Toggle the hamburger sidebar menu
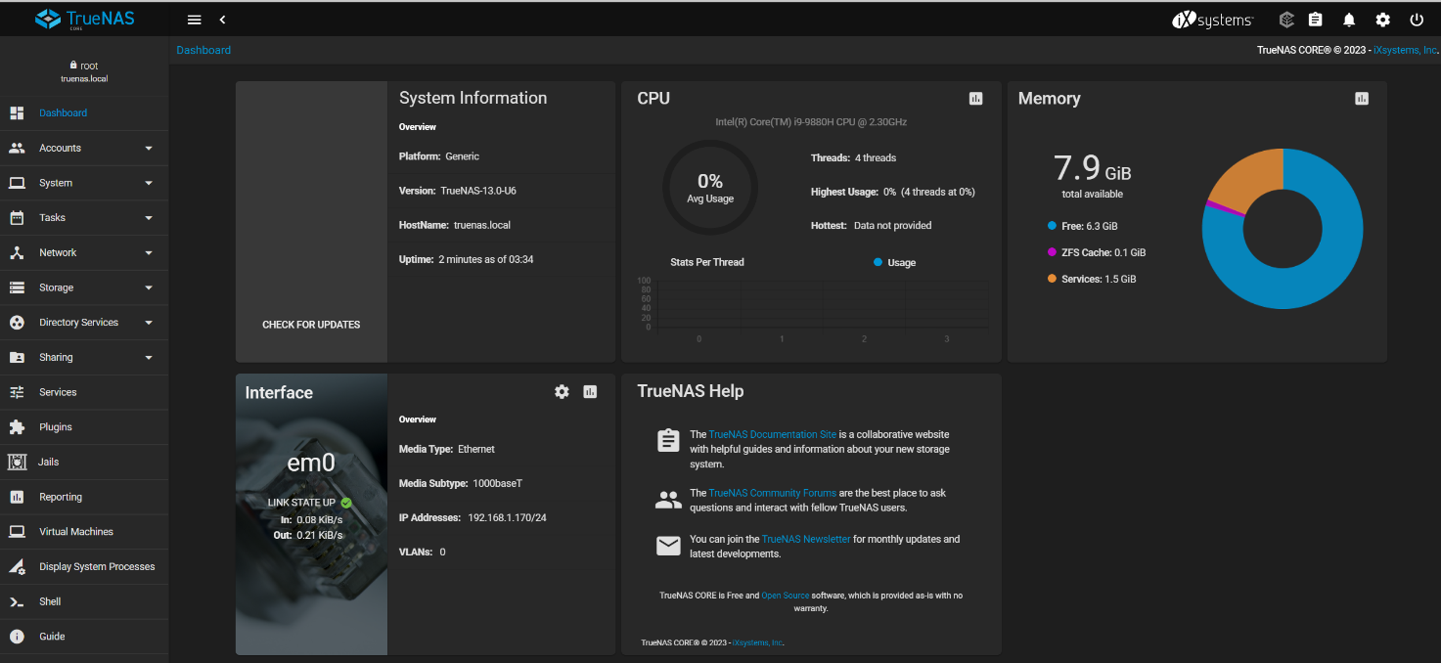Image resolution: width=1441 pixels, height=663 pixels. pos(194,20)
